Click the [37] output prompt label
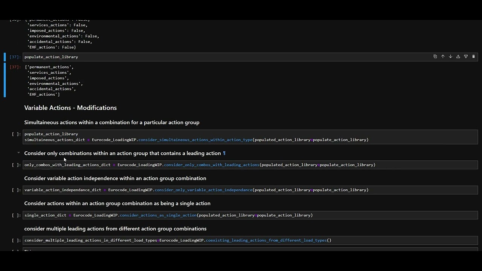This screenshot has width=482, height=271. click(x=15, y=67)
